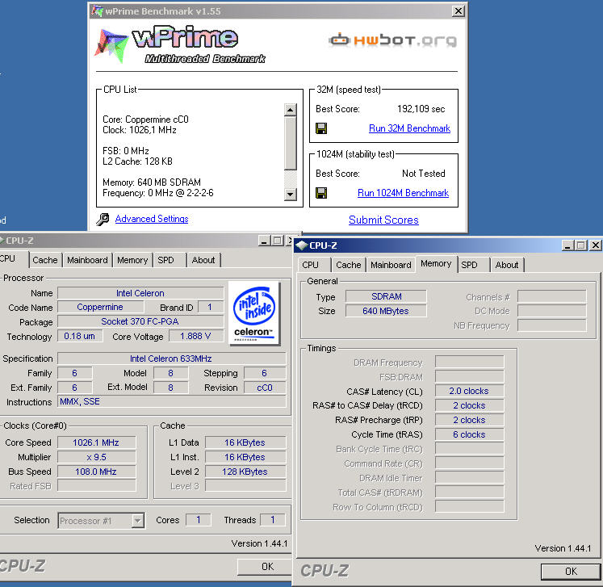Click Level 2 cache value '128 KBytes'
This screenshot has width=603, height=587.
[245, 472]
